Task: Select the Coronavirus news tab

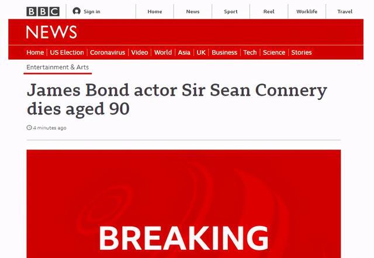Action: [109, 53]
